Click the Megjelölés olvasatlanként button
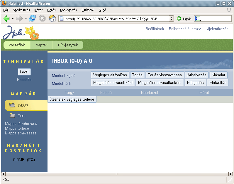Image resolution: width=234 pixels, height=184 pixels. click(160, 82)
